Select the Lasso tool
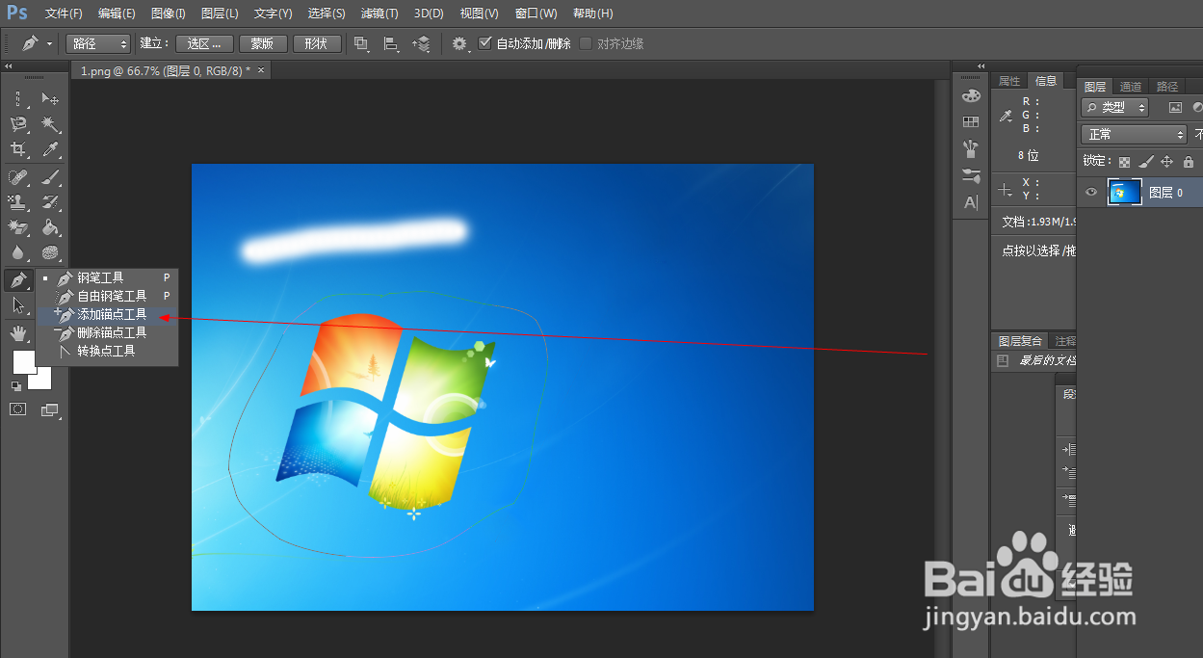Image resolution: width=1203 pixels, height=658 pixels. (x=18, y=124)
